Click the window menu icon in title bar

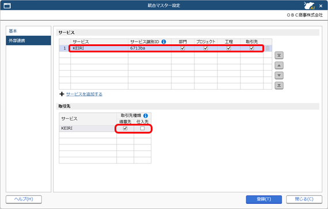point(7,6)
